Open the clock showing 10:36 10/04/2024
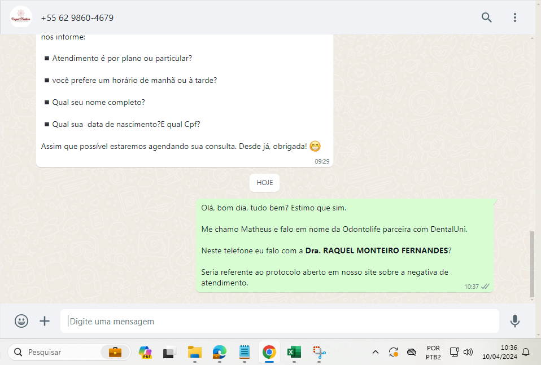This screenshot has height=365, width=541. coord(500,352)
